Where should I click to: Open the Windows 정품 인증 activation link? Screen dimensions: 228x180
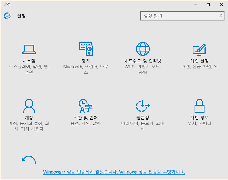point(114,172)
